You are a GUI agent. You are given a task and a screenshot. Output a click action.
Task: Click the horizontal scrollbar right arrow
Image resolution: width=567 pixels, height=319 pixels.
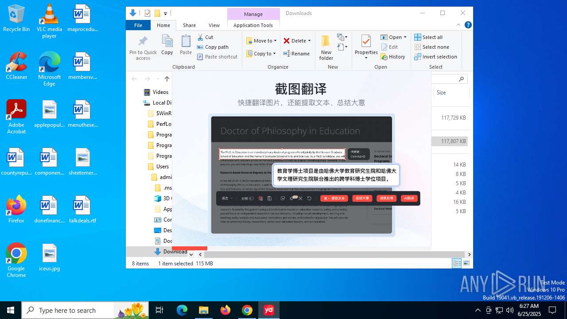pyautogui.click(x=469, y=254)
